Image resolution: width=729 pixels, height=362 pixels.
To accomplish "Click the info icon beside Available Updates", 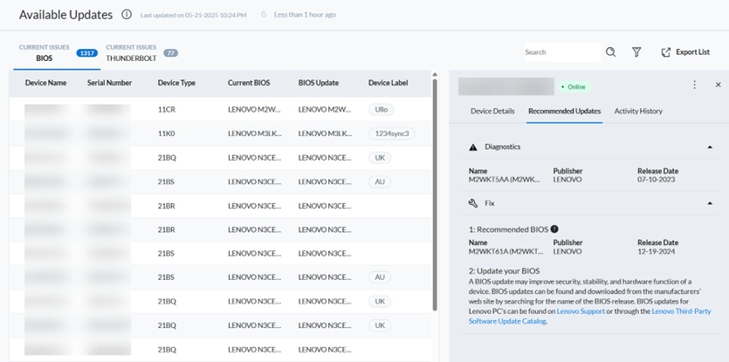I will pos(127,15).
